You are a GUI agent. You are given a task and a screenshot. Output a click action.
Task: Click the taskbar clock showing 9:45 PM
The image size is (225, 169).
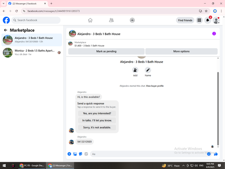(x=210, y=165)
